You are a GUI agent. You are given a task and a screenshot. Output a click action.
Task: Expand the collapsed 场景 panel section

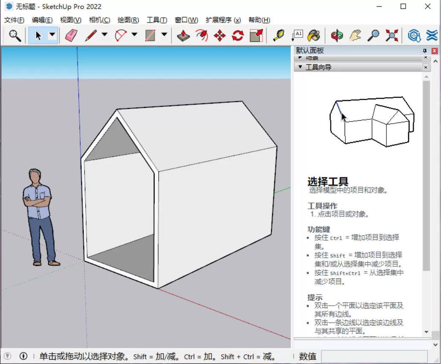pyautogui.click(x=300, y=58)
